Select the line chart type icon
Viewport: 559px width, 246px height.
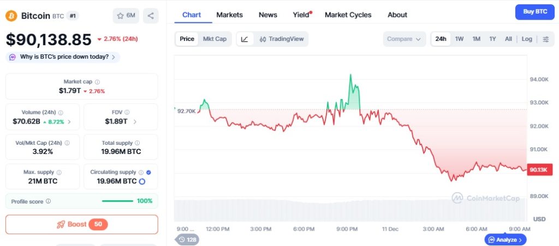(x=245, y=39)
